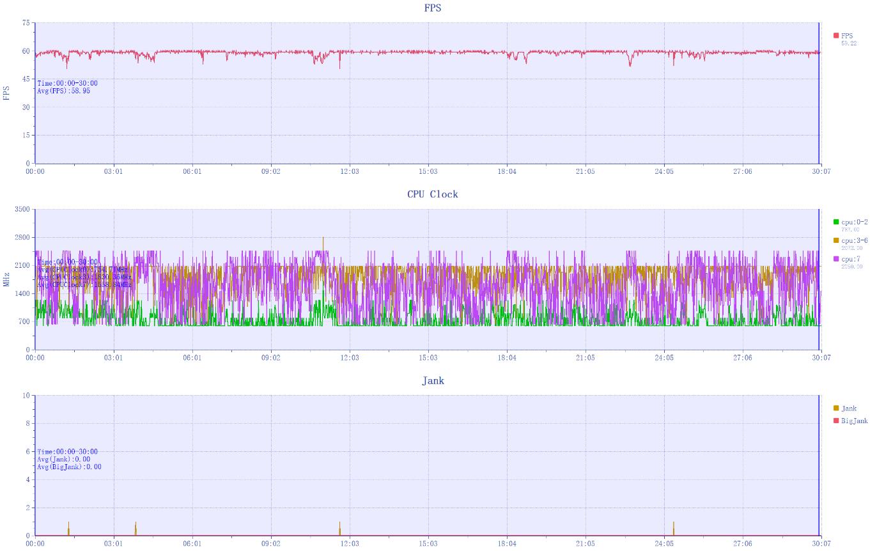The height and width of the screenshot is (551, 877).
Task: Click the 15 tick on the FPS y-axis
Action: (x=26, y=135)
